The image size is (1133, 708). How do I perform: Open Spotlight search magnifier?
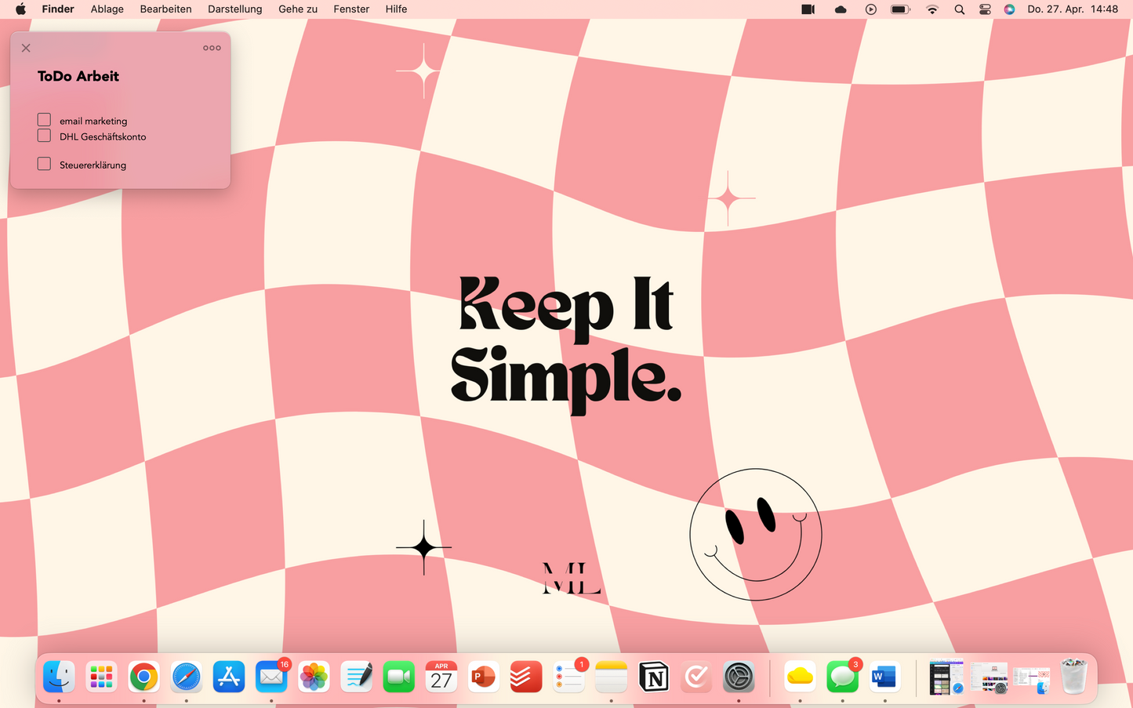960,9
